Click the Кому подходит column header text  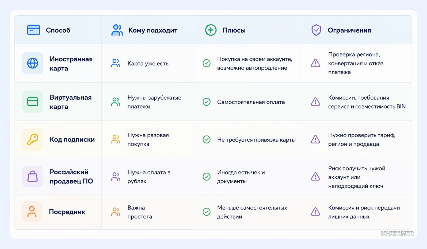(153, 30)
